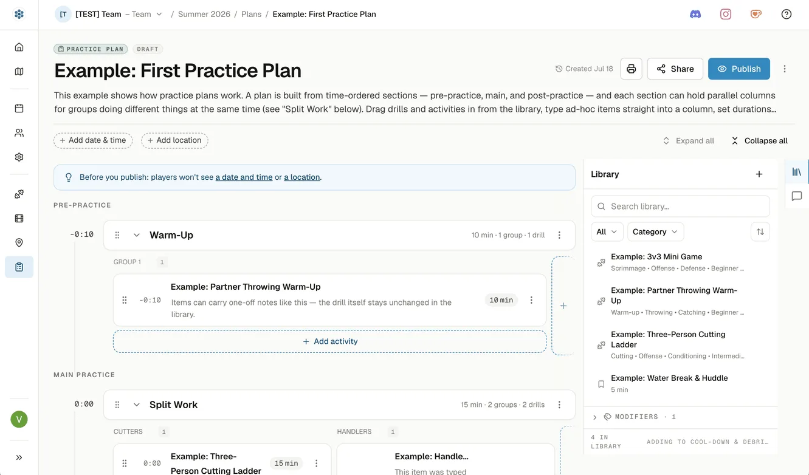Open the Warm-Up section options menu
The image size is (809, 475).
coord(559,235)
